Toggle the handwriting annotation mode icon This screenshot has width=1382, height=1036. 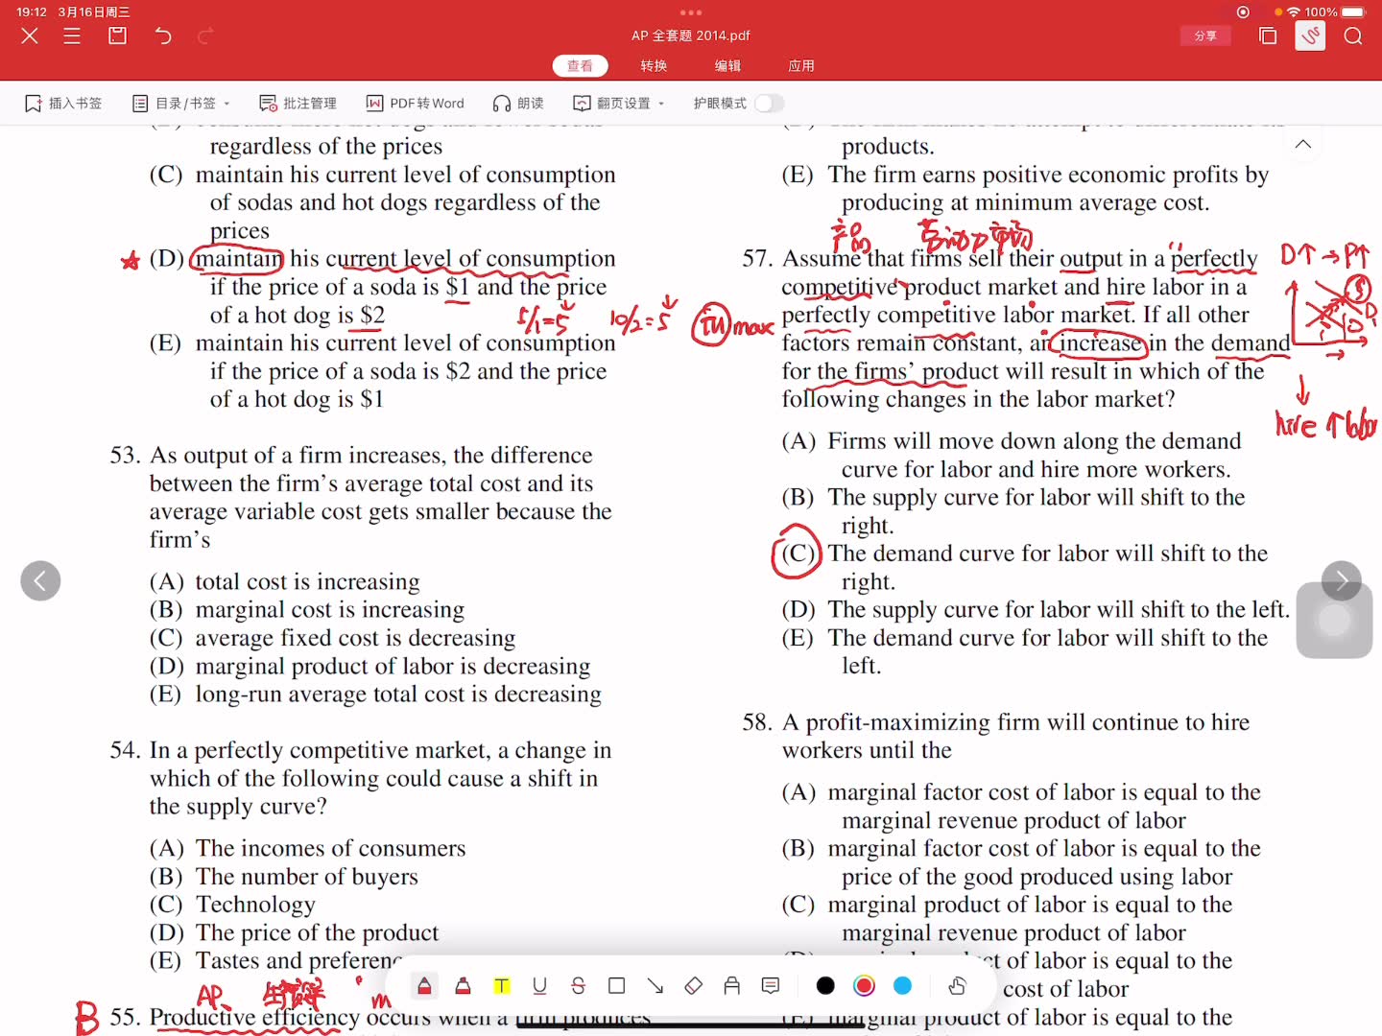(1310, 36)
